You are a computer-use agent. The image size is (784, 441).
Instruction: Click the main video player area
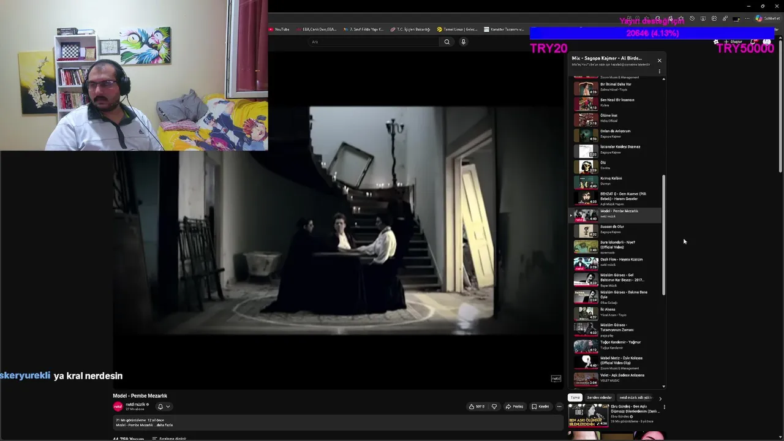click(x=337, y=221)
